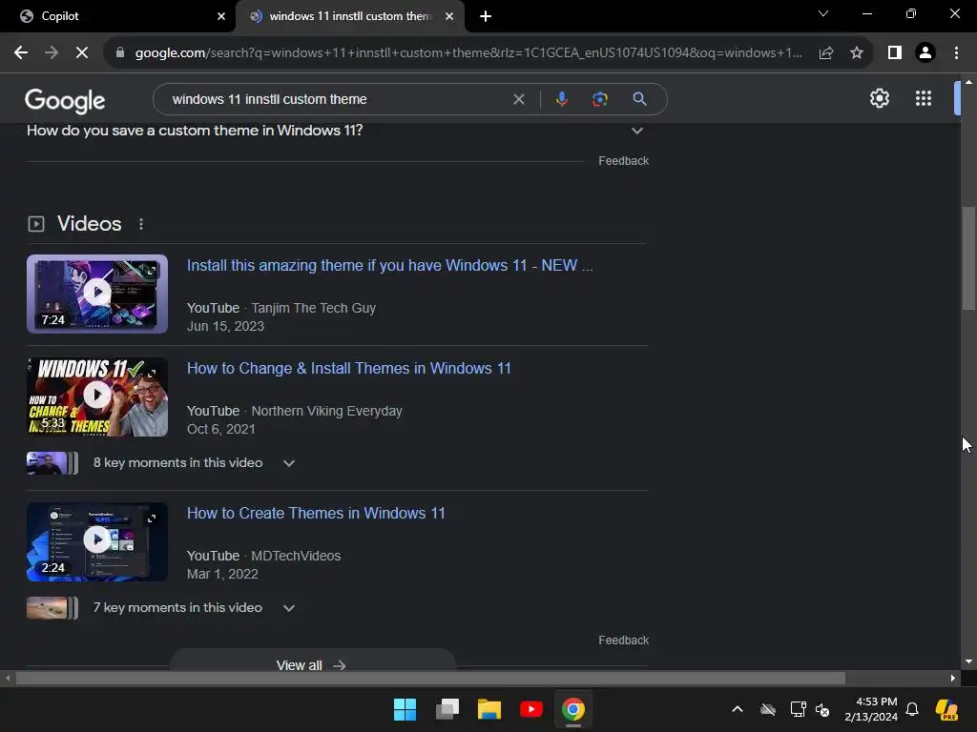Share this page icon in address bar

(826, 53)
